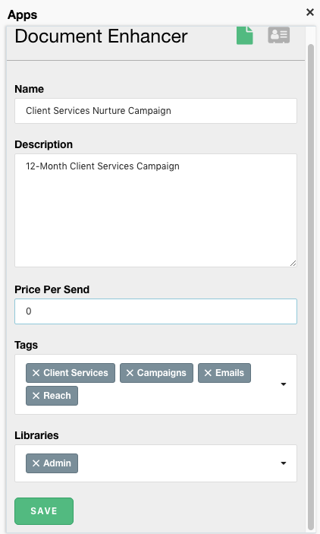Click the gray contact card icon
Image resolution: width=320 pixels, height=534 pixels.
point(278,35)
